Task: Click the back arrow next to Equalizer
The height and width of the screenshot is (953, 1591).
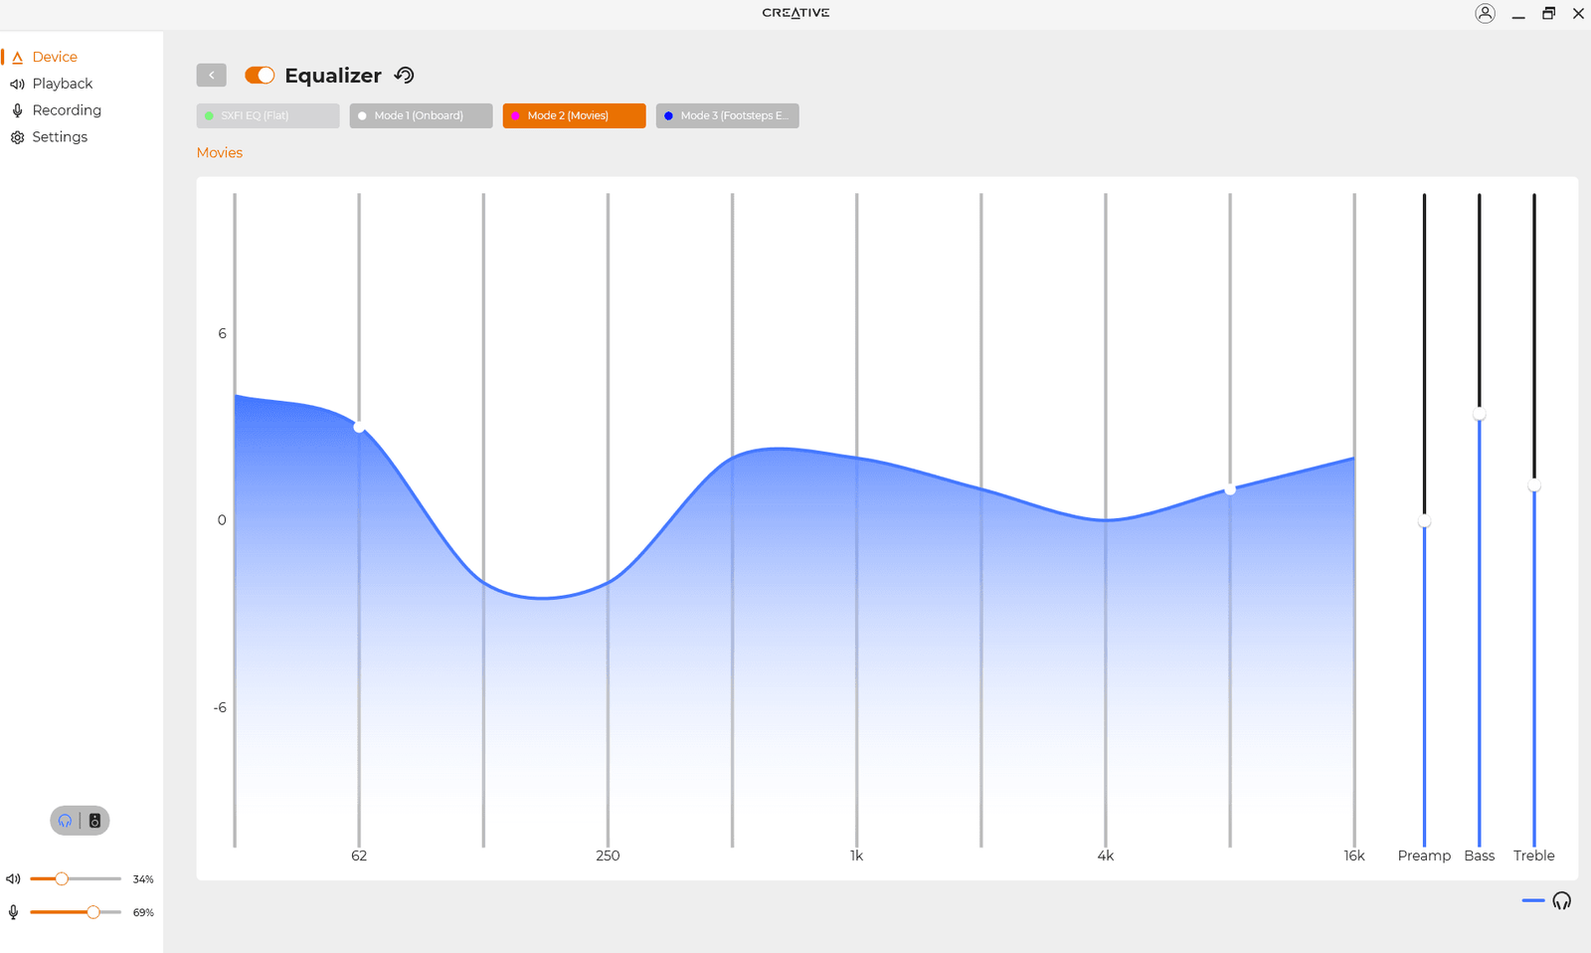Action: [211, 76]
